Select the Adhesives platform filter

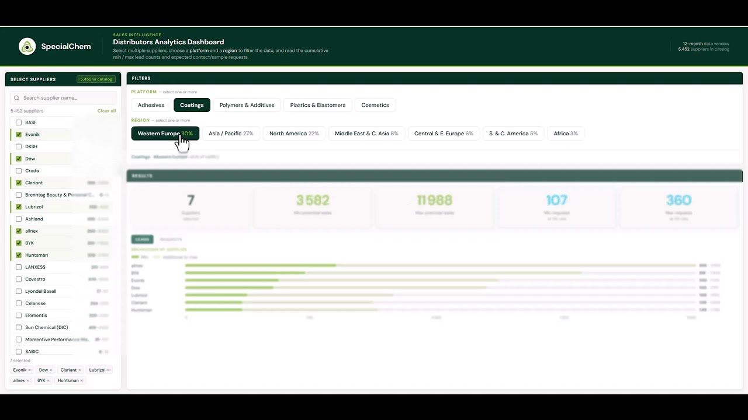[151, 105]
